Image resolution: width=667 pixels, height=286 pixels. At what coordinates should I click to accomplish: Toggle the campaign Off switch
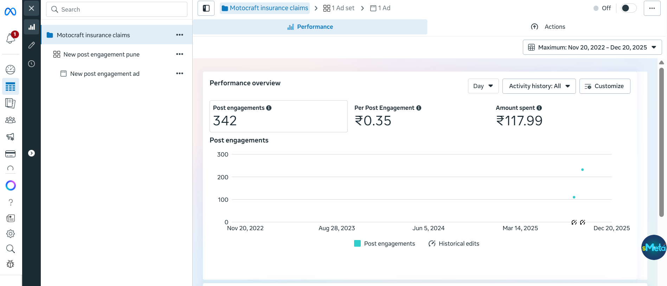628,8
